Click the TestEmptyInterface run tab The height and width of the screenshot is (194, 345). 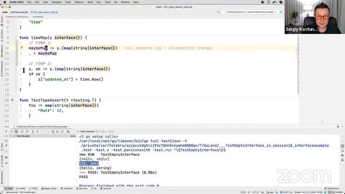42,127
